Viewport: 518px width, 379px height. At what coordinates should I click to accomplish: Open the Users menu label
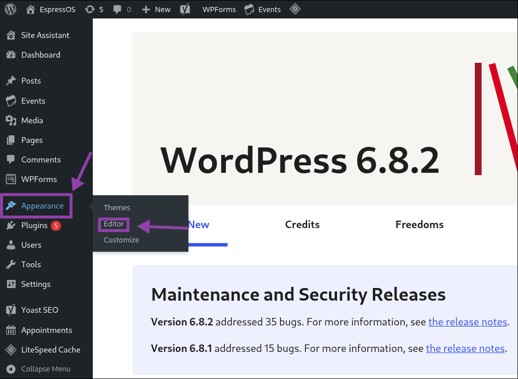pyautogui.click(x=31, y=245)
